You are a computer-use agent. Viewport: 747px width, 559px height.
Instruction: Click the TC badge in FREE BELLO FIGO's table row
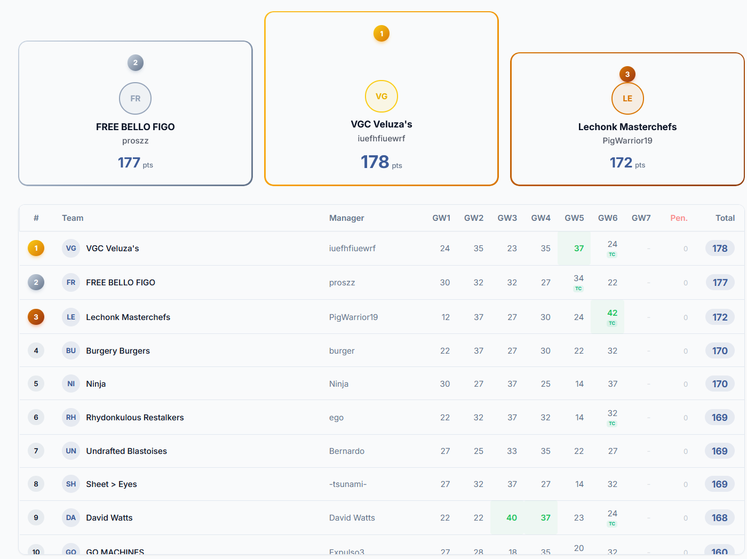pyautogui.click(x=578, y=289)
